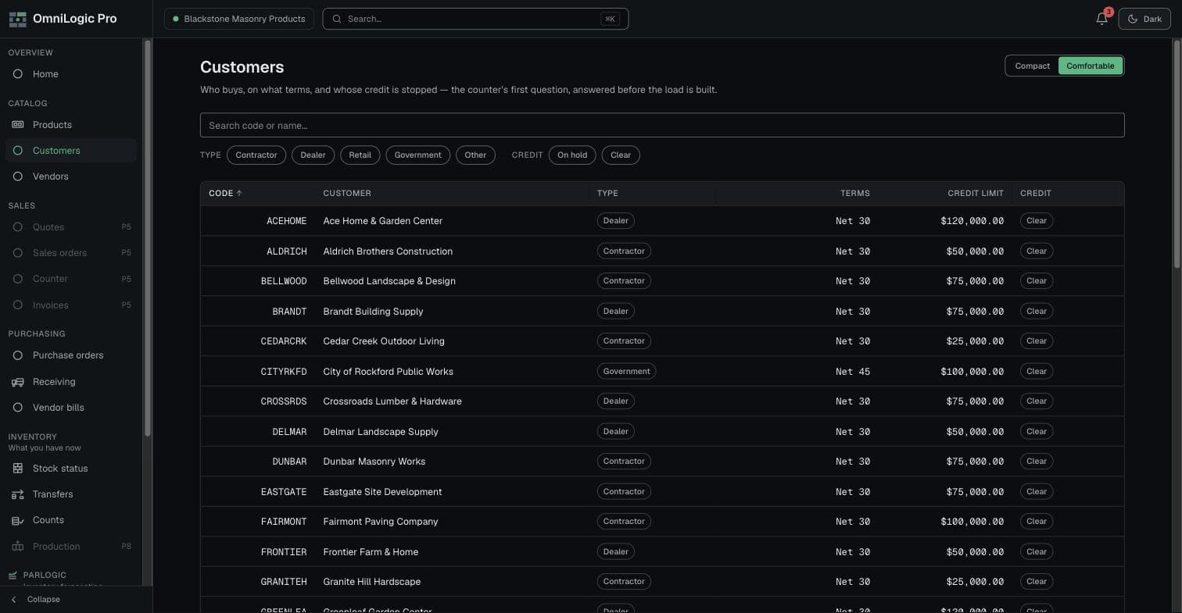Select Aldrich Brothers Construction row name
Screen dimensions: 1182x613
click(388, 251)
